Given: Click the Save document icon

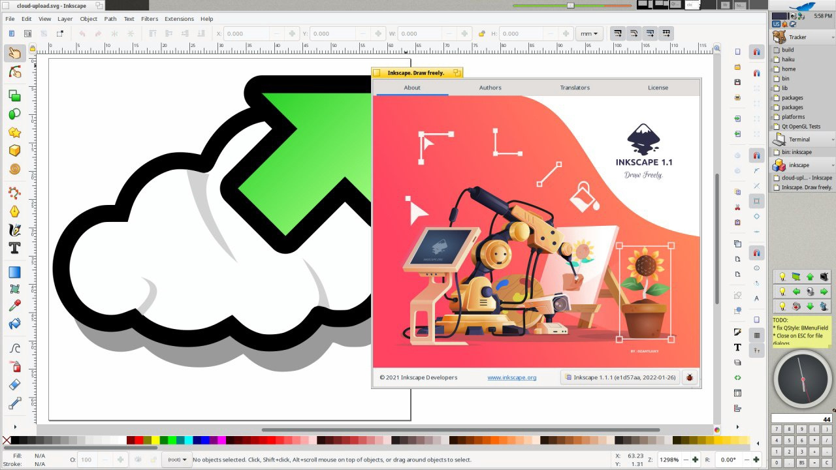Looking at the screenshot, I should [x=737, y=82].
